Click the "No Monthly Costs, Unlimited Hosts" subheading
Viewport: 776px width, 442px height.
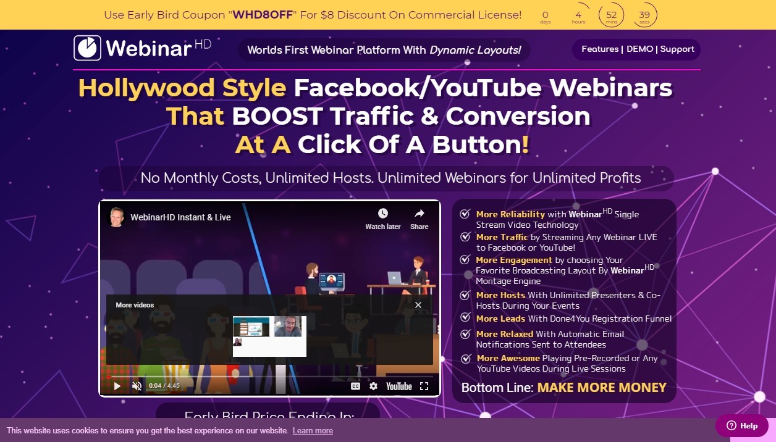pos(390,178)
